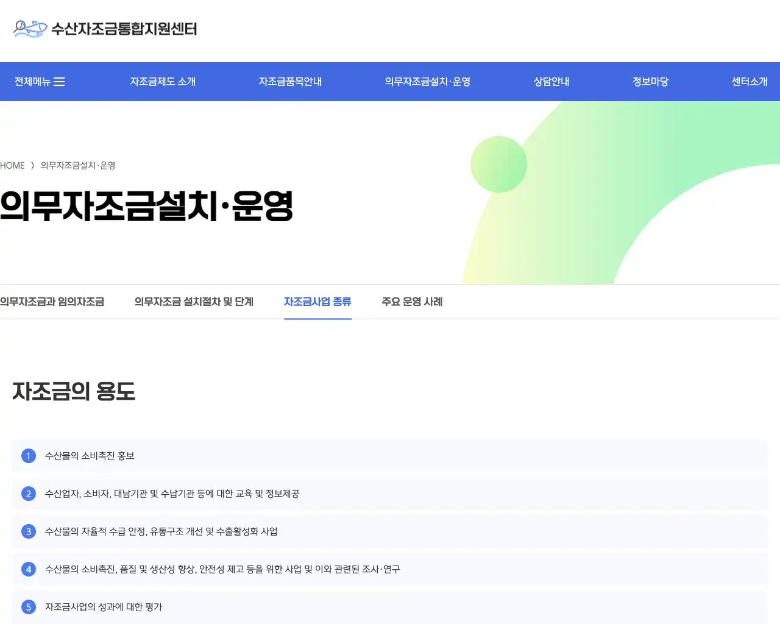Click the HOME breadcrumb link
Image resolution: width=780 pixels, height=624 pixels.
[x=12, y=165]
